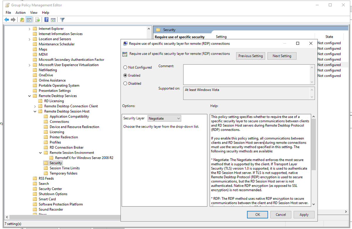Click the Cancel button
Screen dimensions: 352x229
pyautogui.click(x=281, y=215)
